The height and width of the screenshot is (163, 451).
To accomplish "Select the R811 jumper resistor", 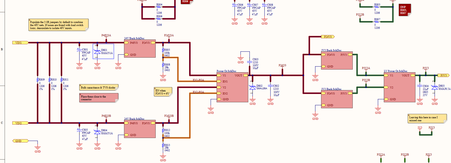I will 61,80.
